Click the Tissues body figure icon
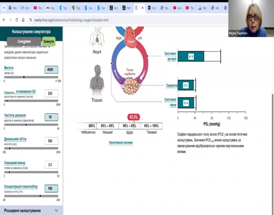The image size is (274, 215). point(97,80)
